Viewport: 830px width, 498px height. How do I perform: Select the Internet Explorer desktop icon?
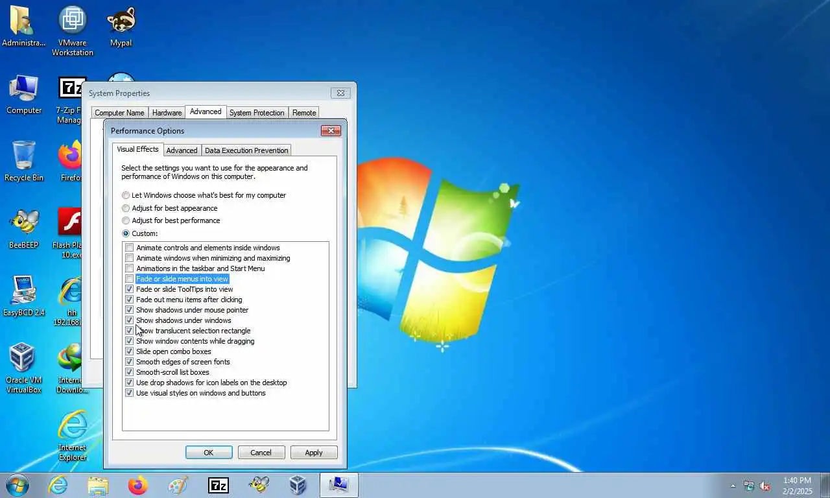coord(72,436)
